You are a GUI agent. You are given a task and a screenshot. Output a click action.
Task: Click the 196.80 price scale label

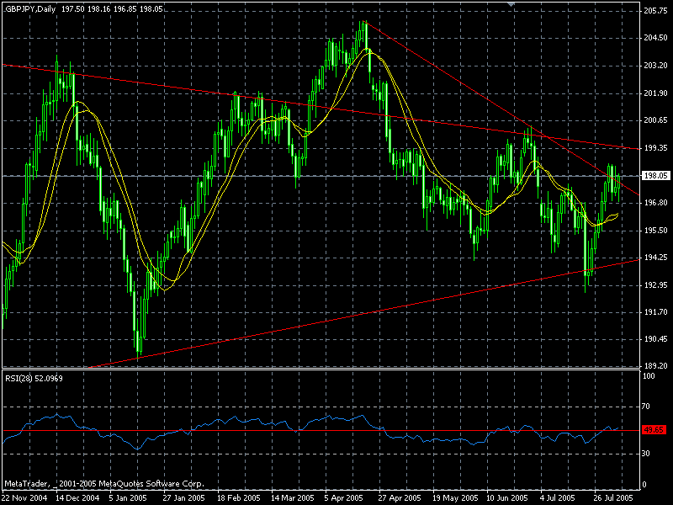click(655, 203)
